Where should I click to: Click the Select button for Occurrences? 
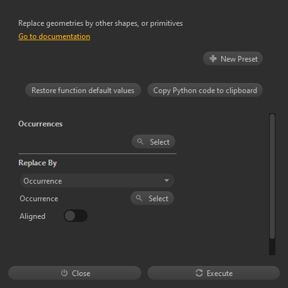click(153, 141)
